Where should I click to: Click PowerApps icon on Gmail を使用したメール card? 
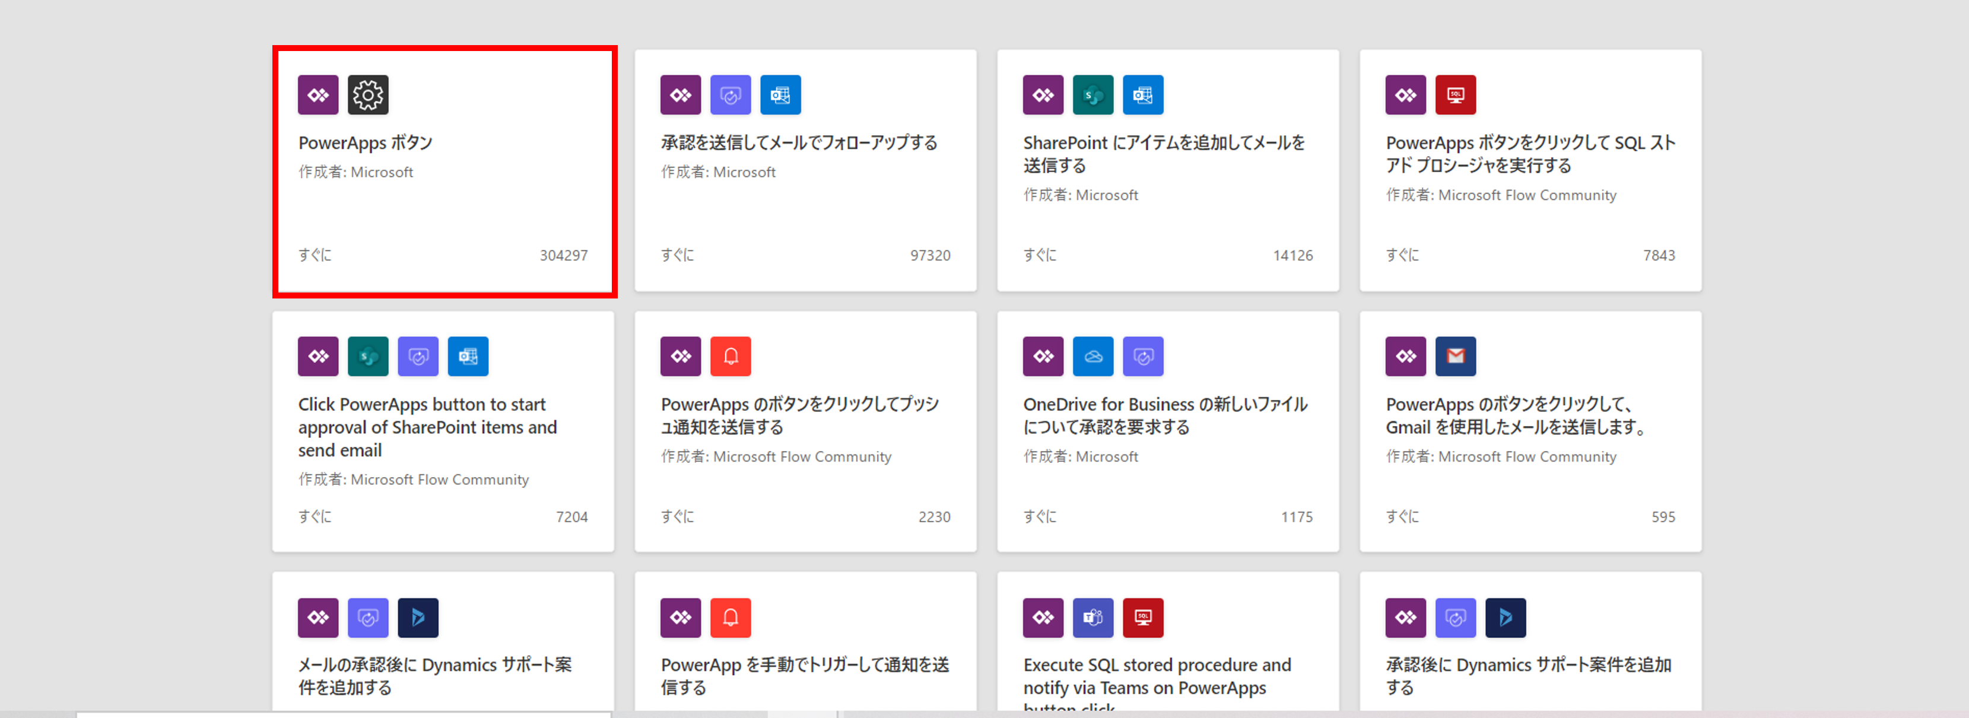[x=1406, y=356]
